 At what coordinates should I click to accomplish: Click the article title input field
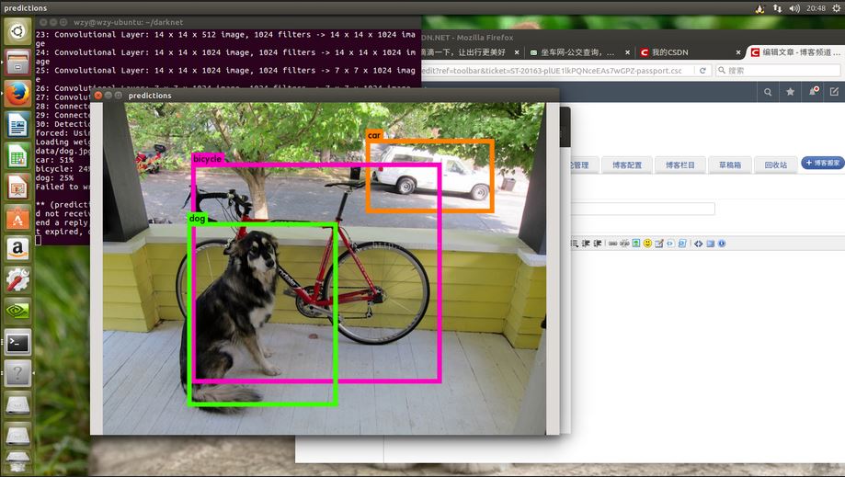[x=643, y=209]
